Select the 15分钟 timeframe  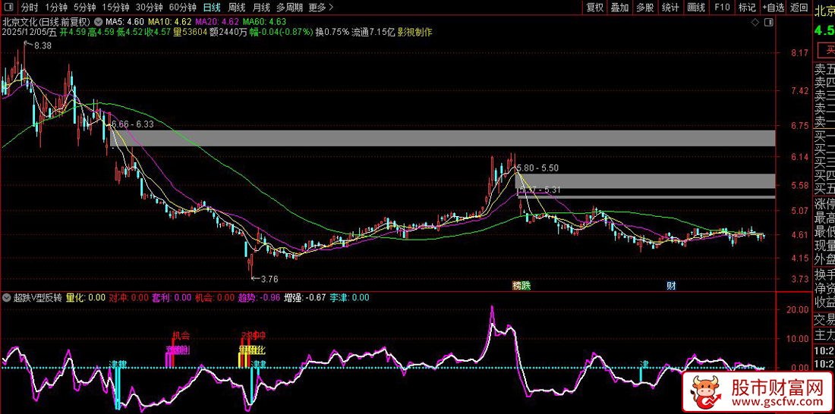pyautogui.click(x=115, y=8)
